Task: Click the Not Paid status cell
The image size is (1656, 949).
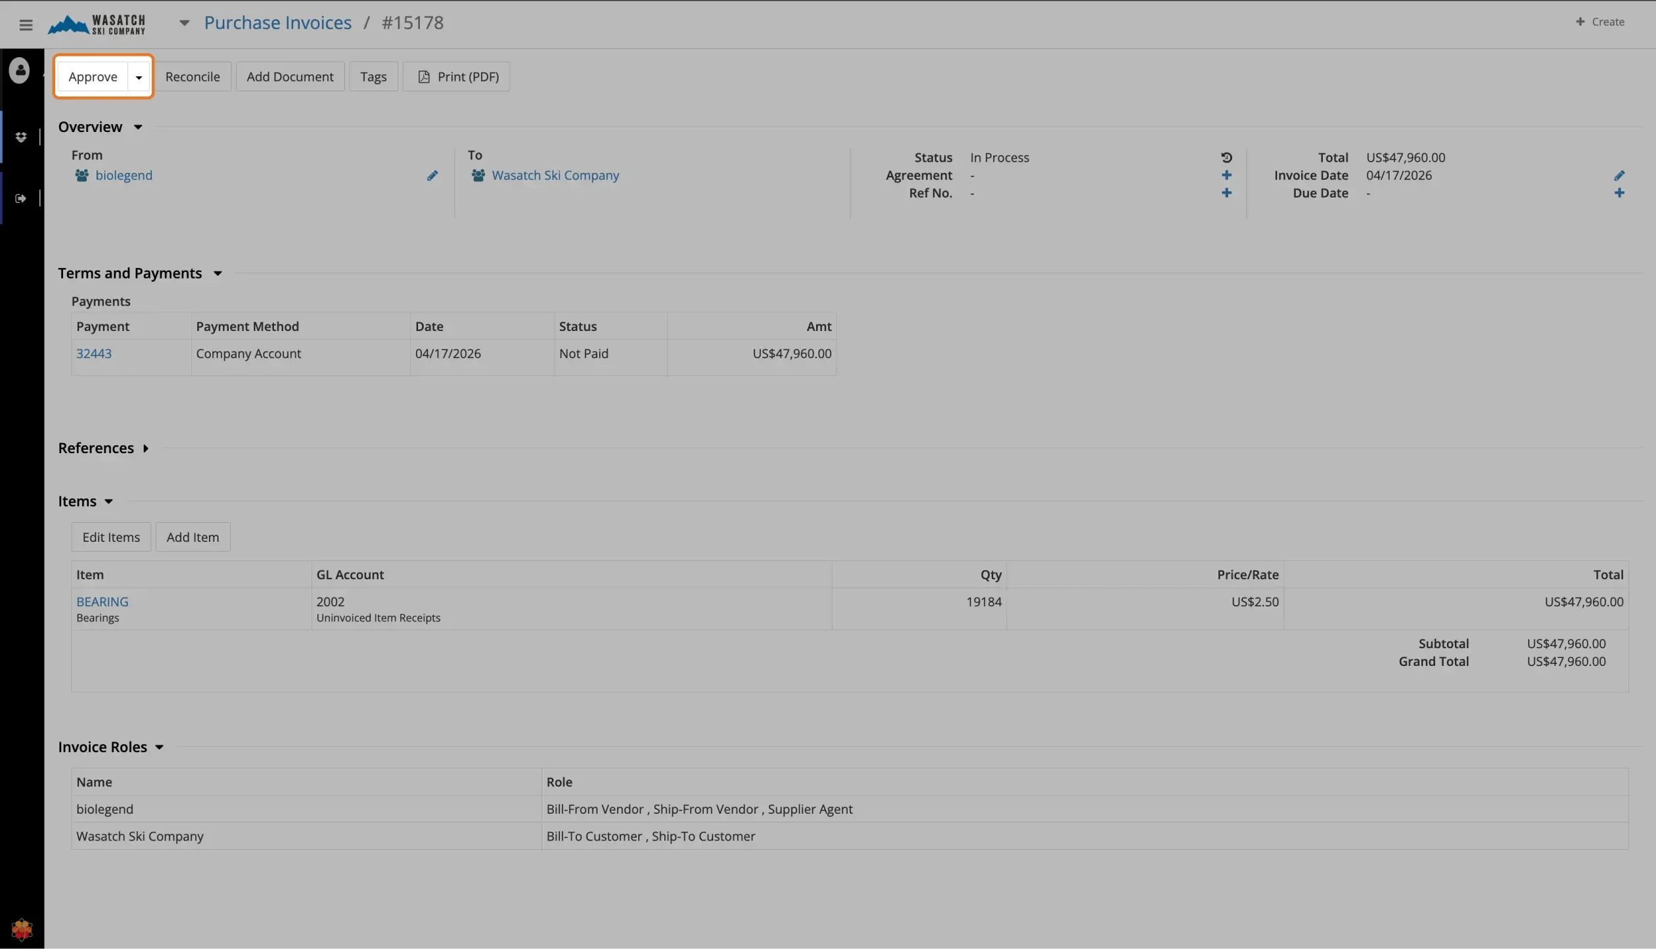Action: click(610, 357)
